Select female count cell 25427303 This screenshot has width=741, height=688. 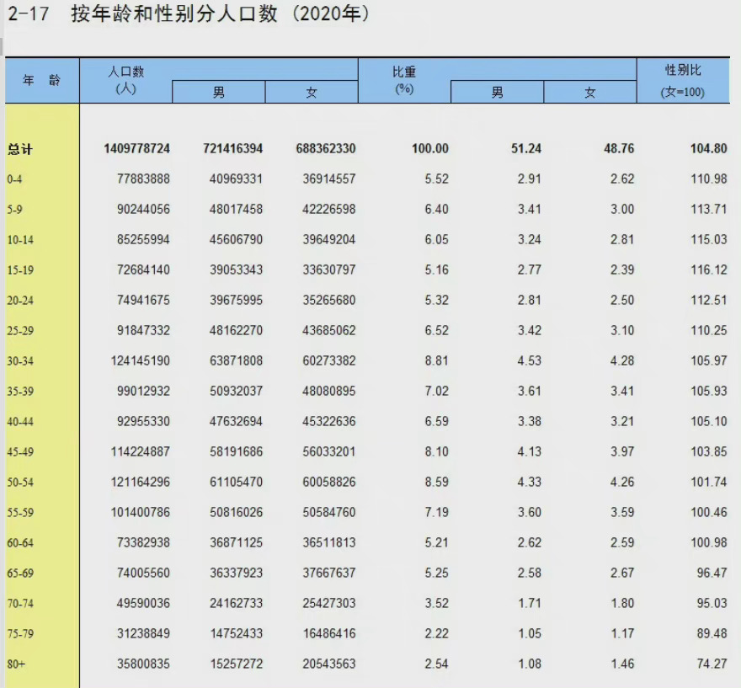[x=329, y=603]
